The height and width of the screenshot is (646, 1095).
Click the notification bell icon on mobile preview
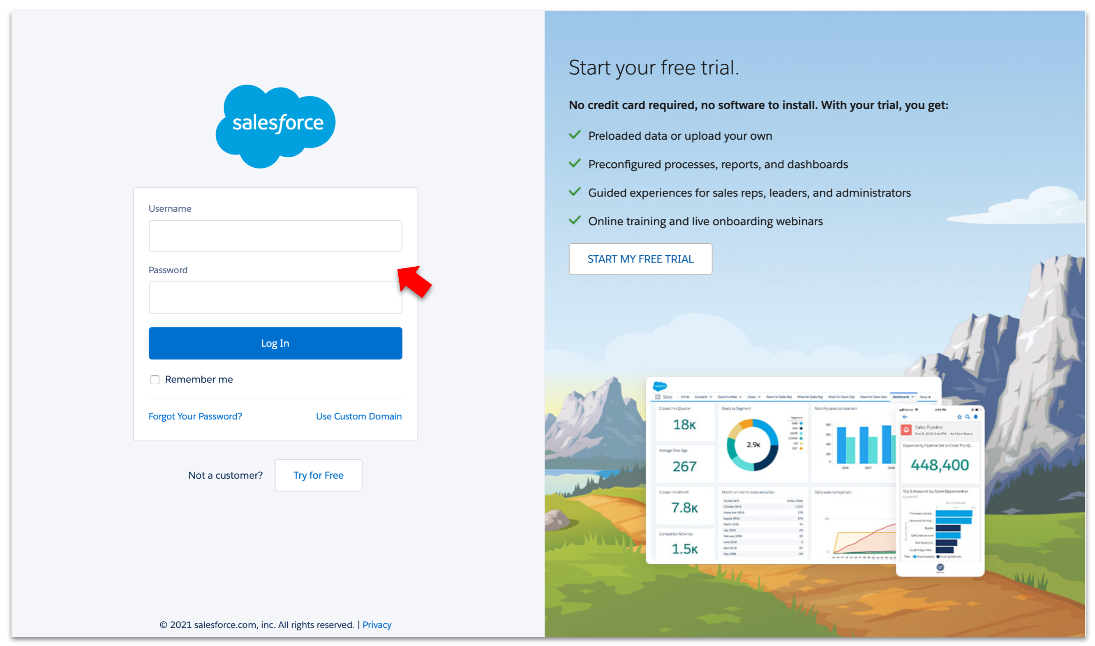point(976,417)
